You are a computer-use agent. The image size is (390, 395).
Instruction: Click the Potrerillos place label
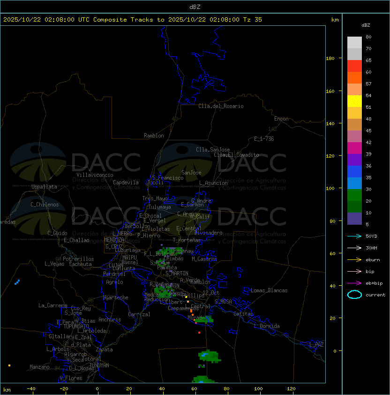coord(78,259)
